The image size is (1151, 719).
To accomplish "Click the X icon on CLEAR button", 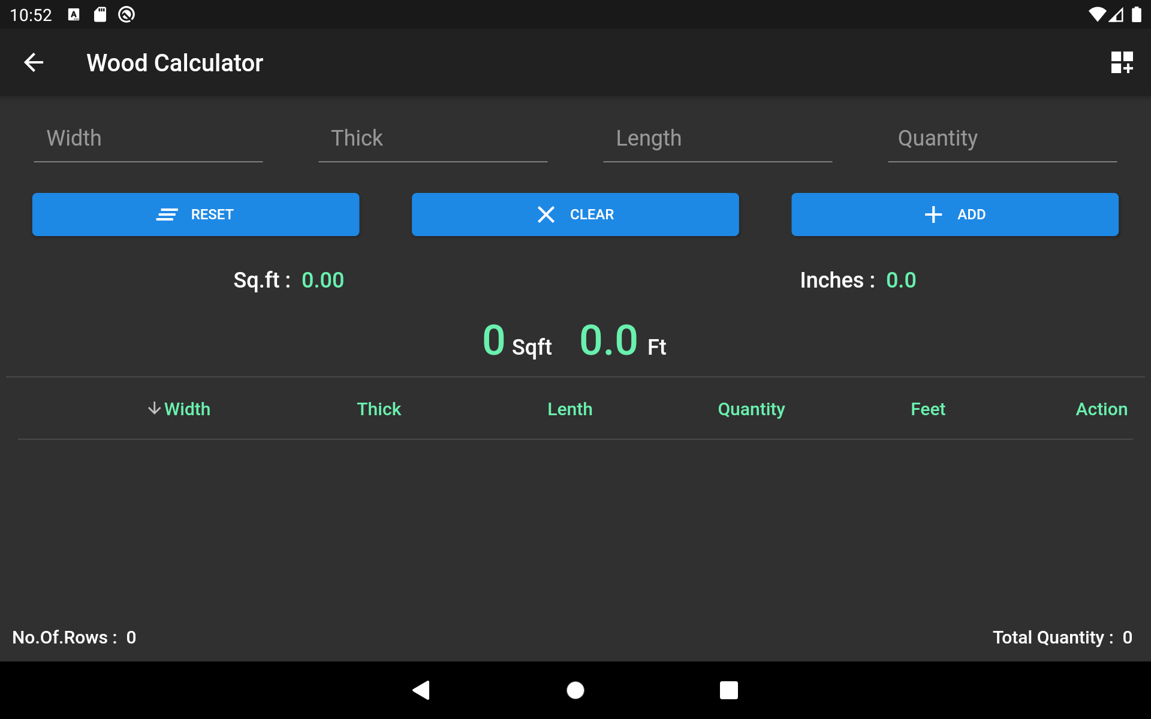I will pyautogui.click(x=546, y=215).
